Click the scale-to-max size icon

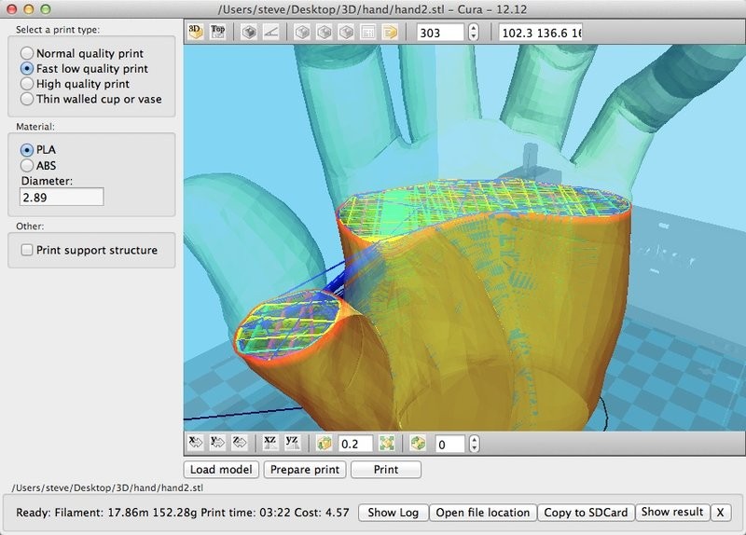coord(388,444)
